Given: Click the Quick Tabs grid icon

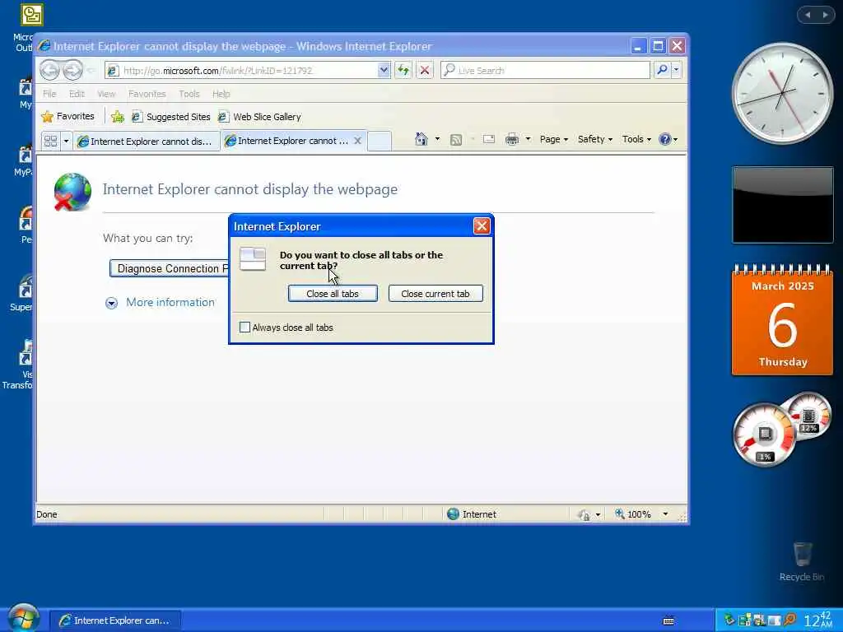Looking at the screenshot, I should pos(50,142).
